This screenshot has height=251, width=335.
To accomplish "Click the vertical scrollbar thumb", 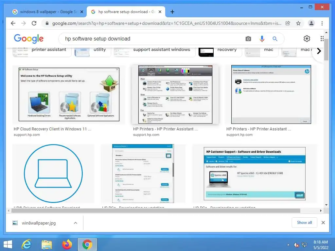I will [x=326, y=50].
